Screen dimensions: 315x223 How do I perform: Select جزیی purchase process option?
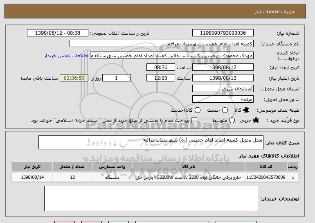click(256, 120)
